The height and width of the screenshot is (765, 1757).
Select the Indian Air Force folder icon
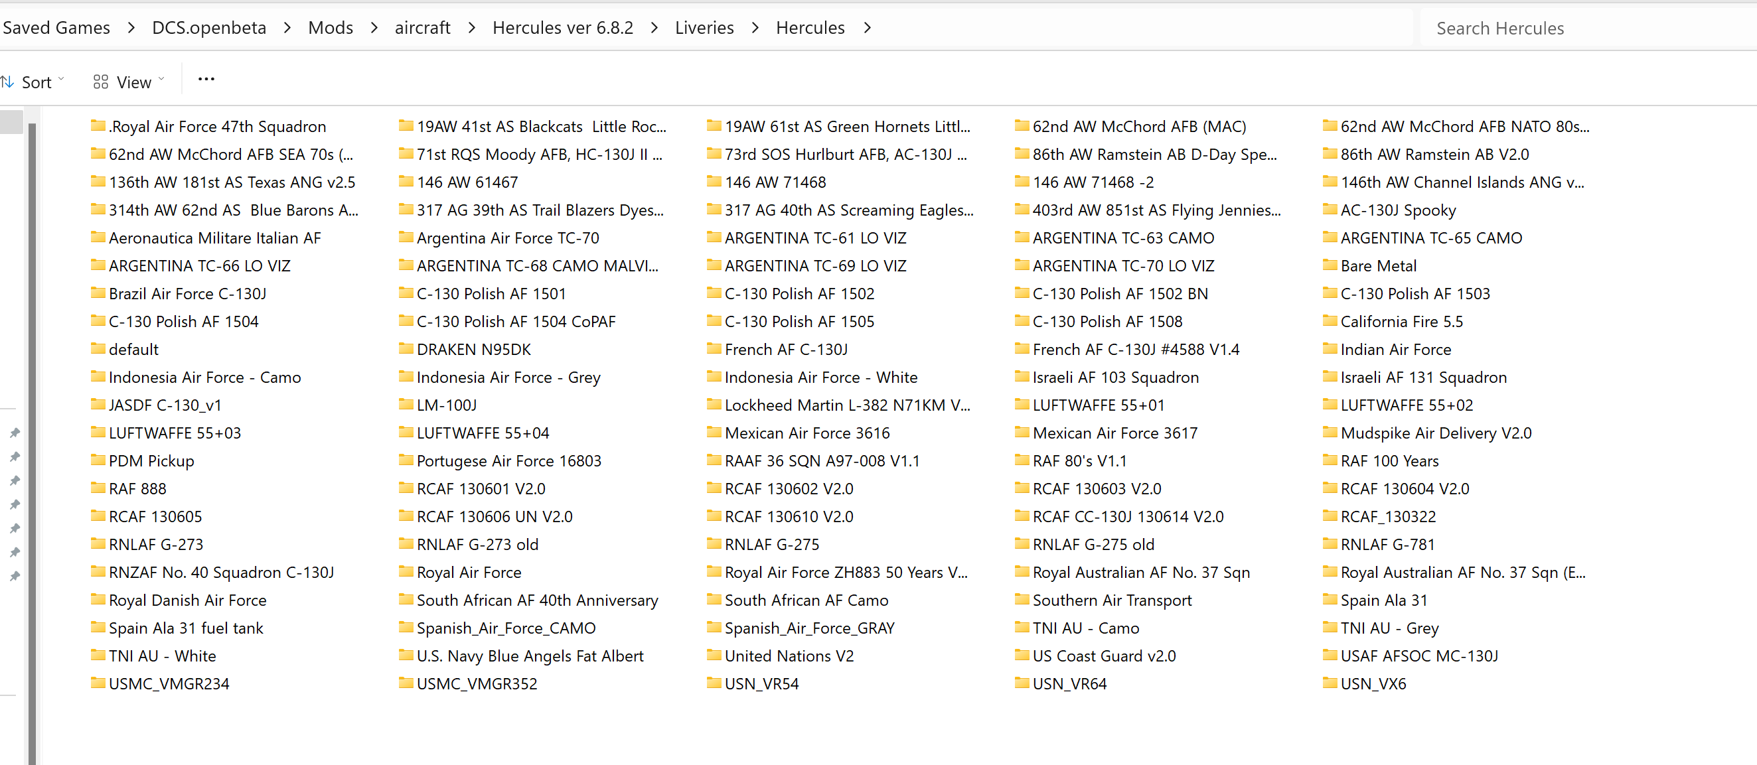pos(1330,349)
